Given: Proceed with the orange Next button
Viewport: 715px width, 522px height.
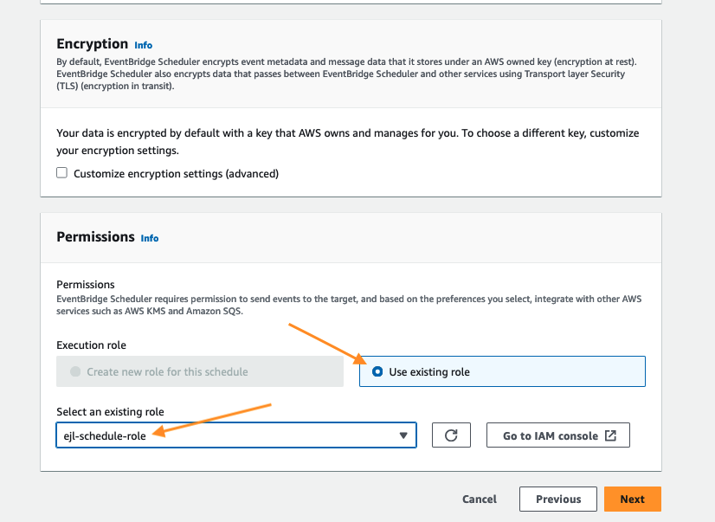Looking at the screenshot, I should point(632,499).
